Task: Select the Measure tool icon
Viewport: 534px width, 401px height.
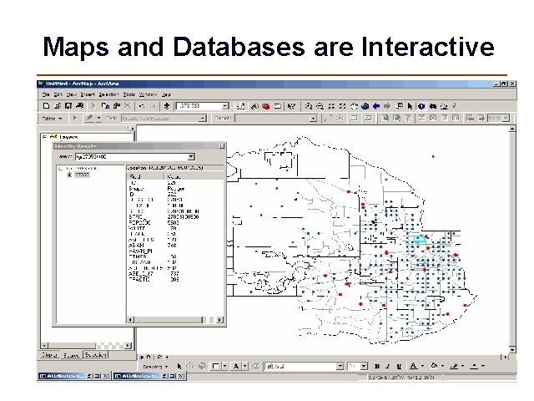Action: point(444,106)
